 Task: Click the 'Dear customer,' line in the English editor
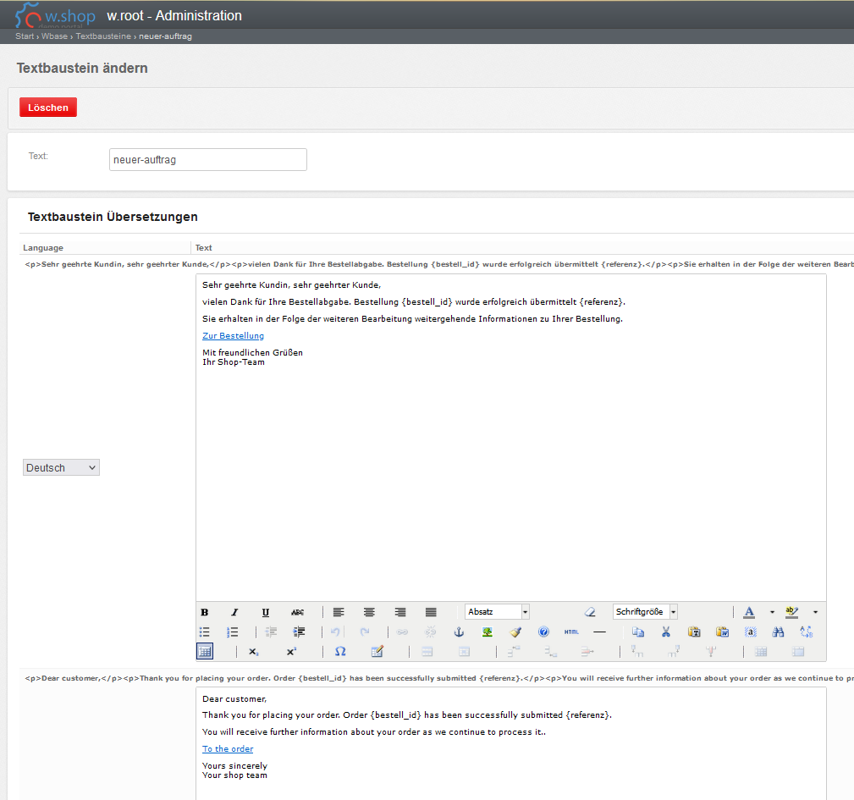234,698
